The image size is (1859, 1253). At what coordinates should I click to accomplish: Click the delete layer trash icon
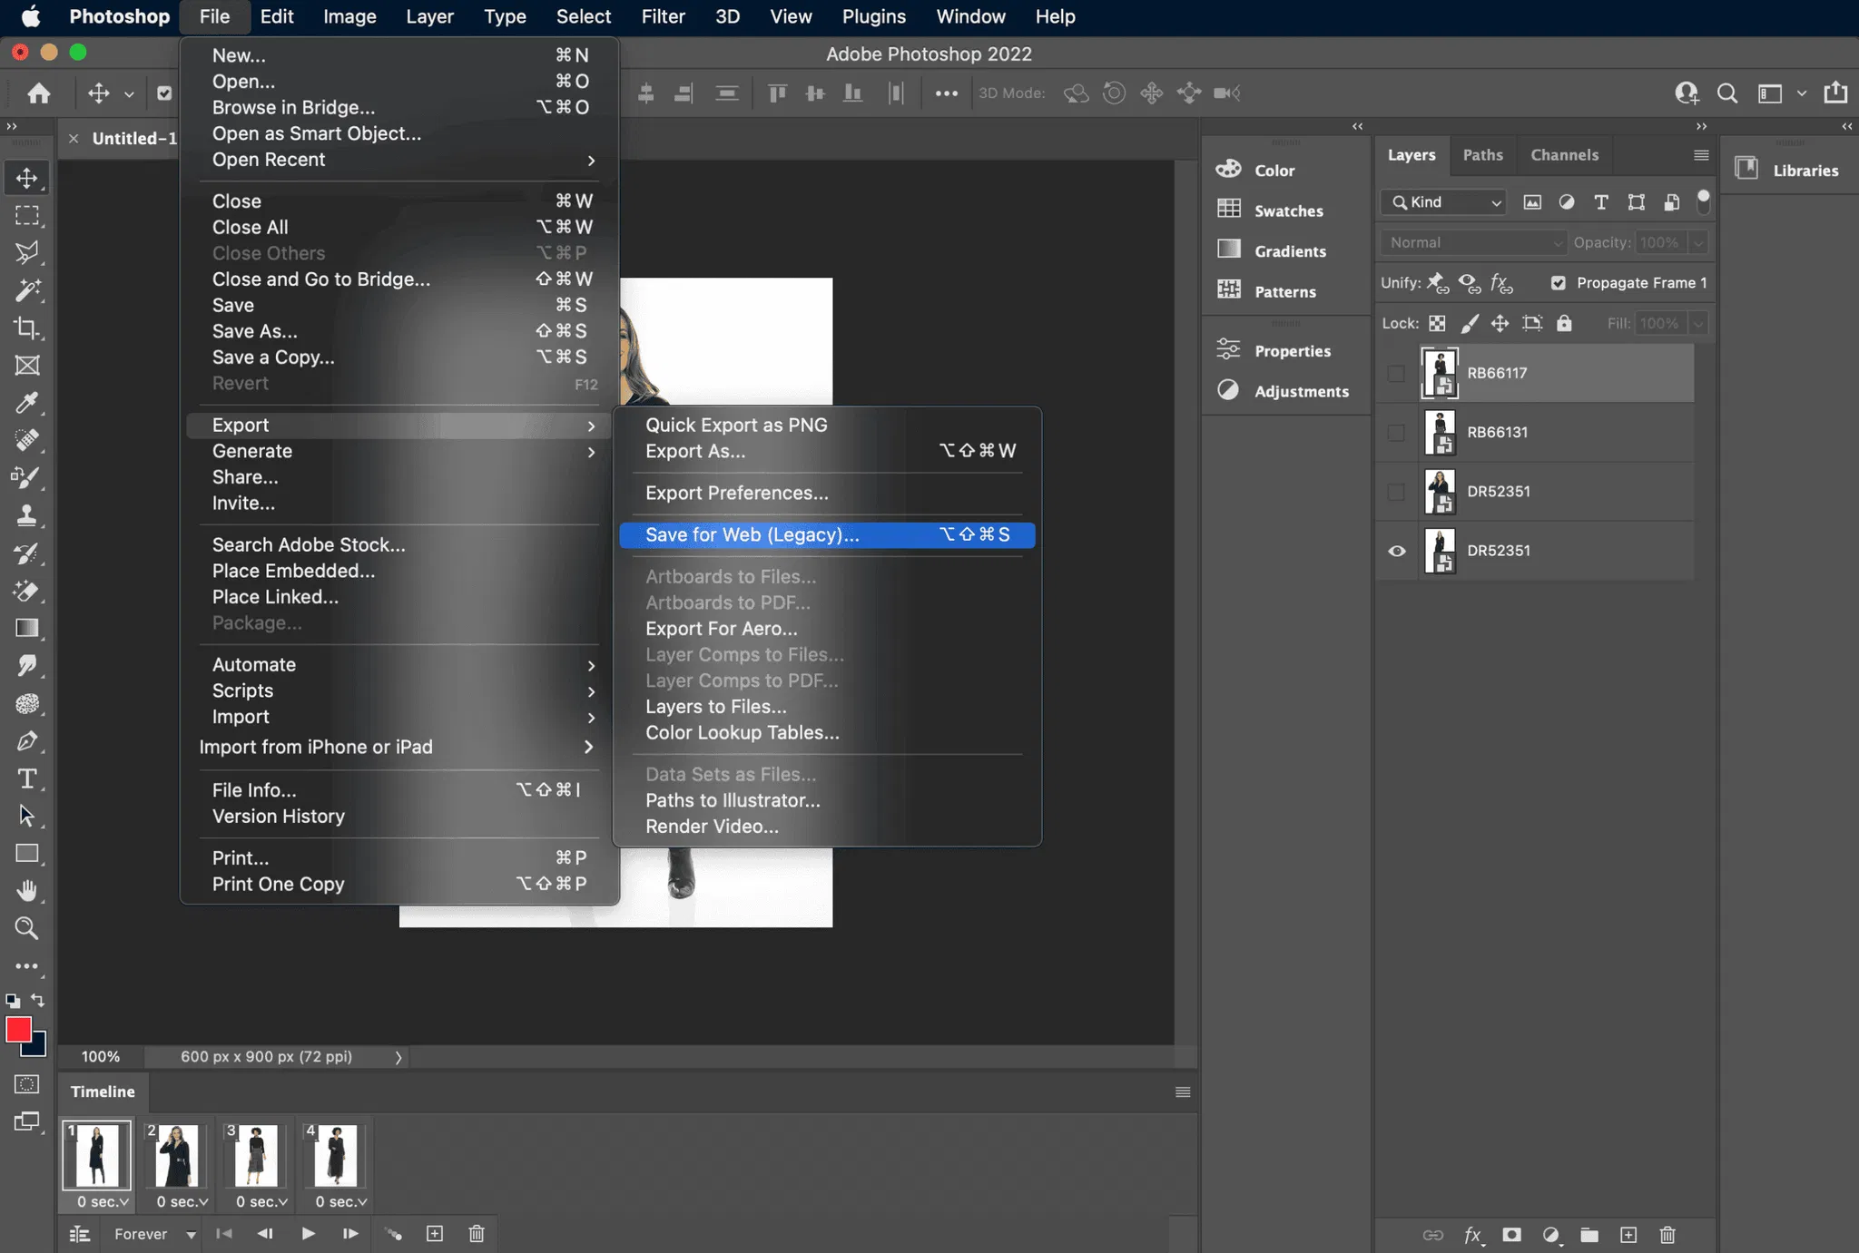tap(1667, 1235)
